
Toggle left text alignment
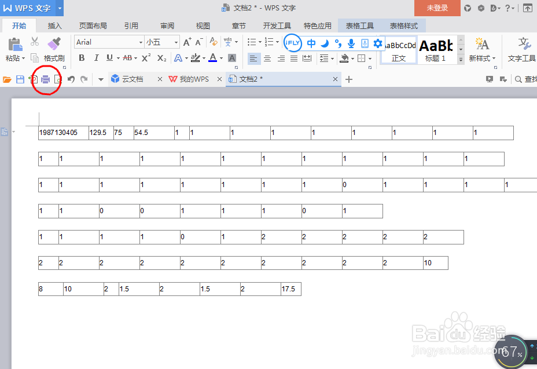point(253,59)
